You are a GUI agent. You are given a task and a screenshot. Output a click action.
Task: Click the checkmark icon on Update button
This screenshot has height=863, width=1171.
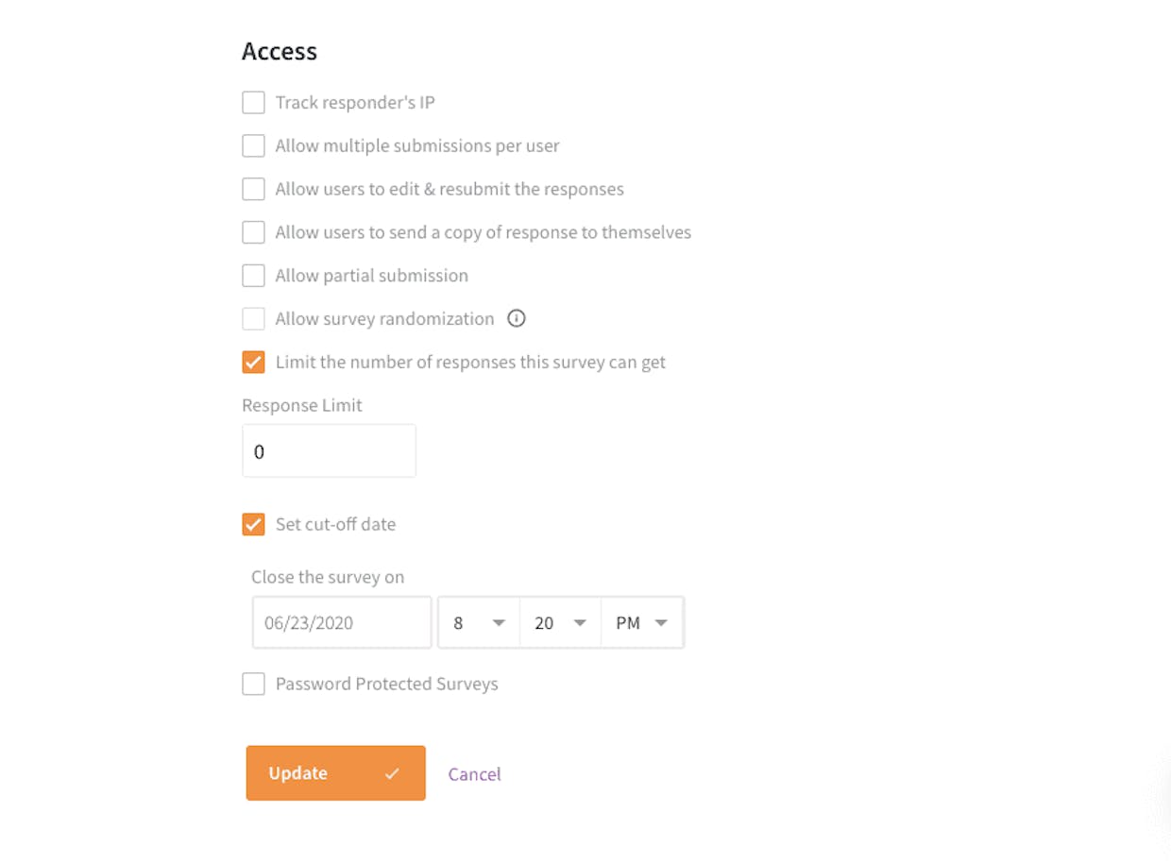[392, 773]
